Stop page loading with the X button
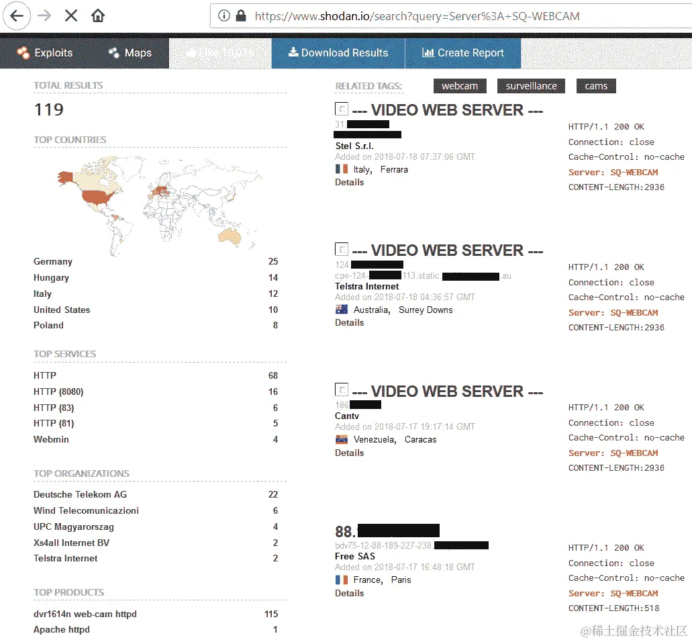The height and width of the screenshot is (642, 692). point(71,16)
